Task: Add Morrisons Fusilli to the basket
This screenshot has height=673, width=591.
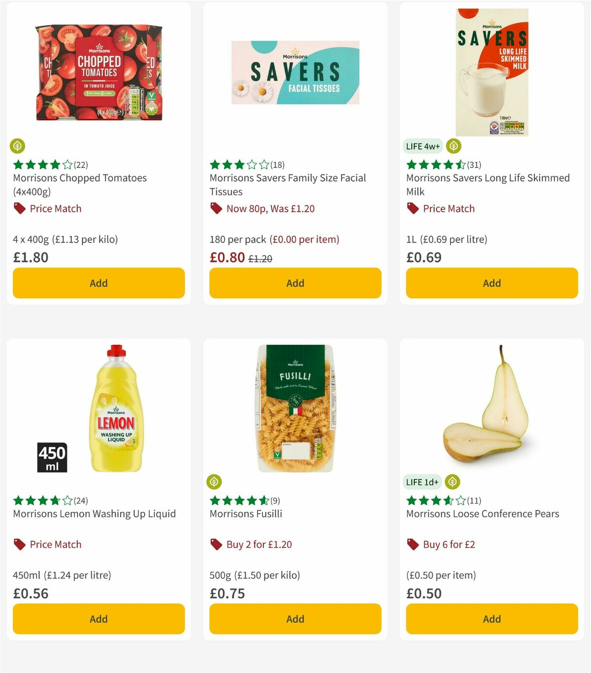Action: point(295,619)
